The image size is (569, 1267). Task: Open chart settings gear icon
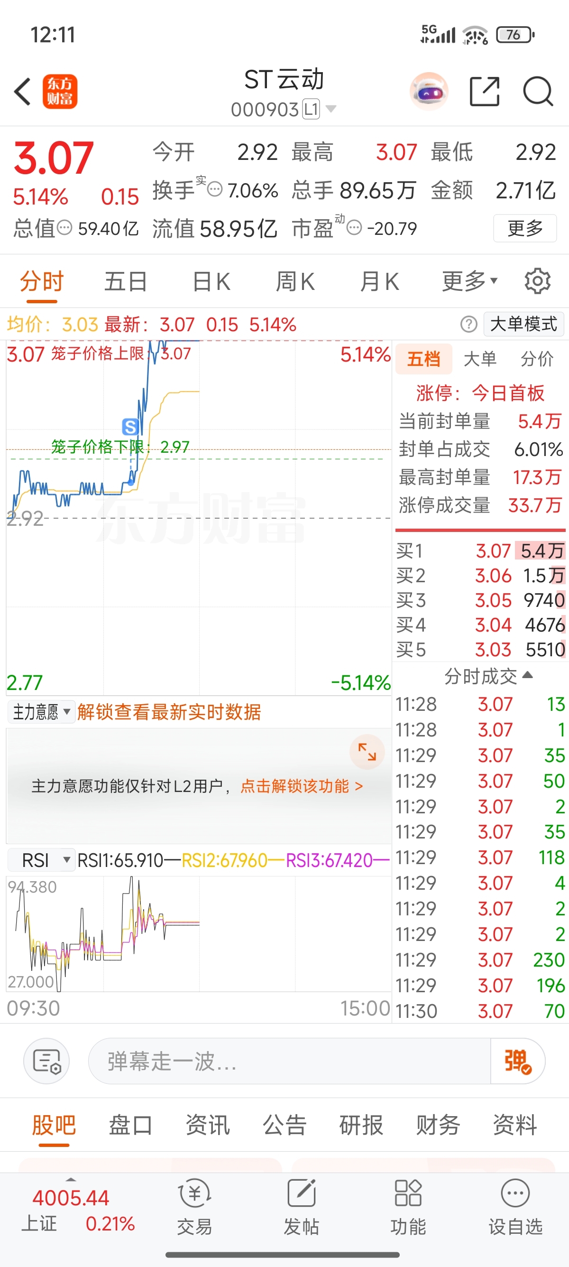538,281
